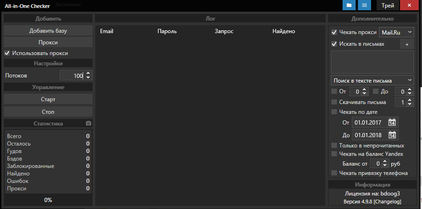Open the Mail.Ru dropdown

click(x=396, y=32)
